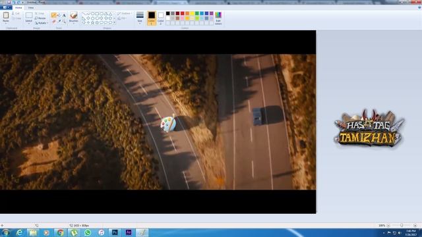Select the Pencil tool
The image size is (422, 237).
[53, 15]
